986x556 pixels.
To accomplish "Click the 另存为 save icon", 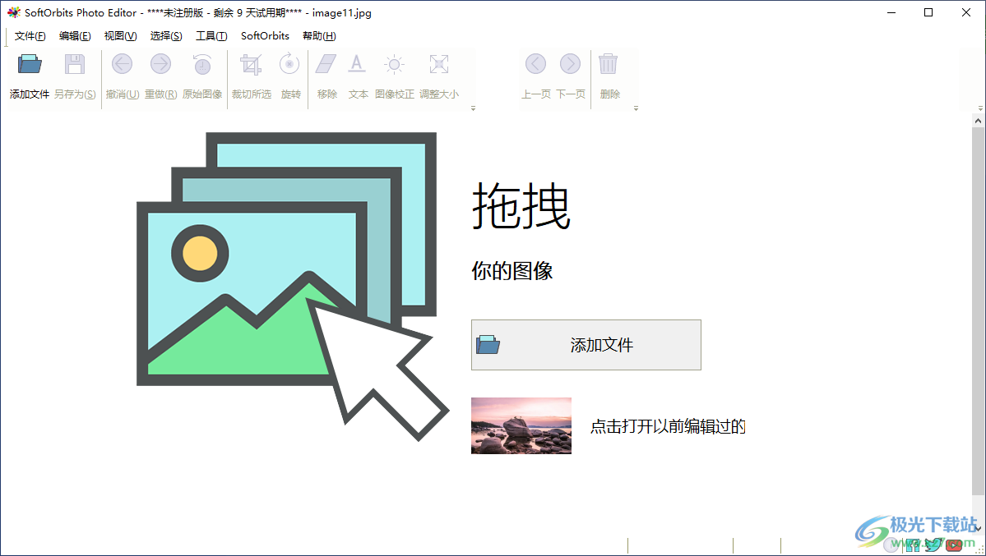I will click(74, 74).
